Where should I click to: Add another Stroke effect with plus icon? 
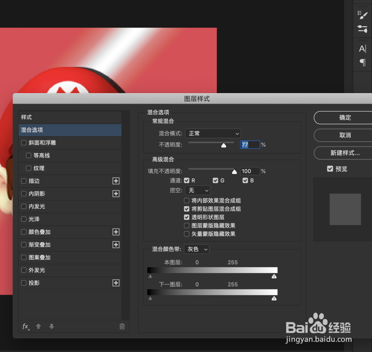click(x=116, y=181)
